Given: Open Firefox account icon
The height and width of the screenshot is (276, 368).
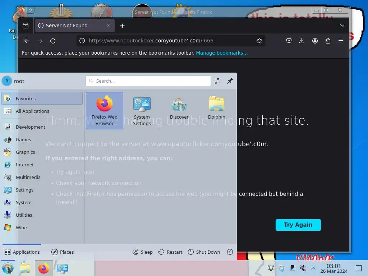Looking at the screenshot, I should [315, 41].
